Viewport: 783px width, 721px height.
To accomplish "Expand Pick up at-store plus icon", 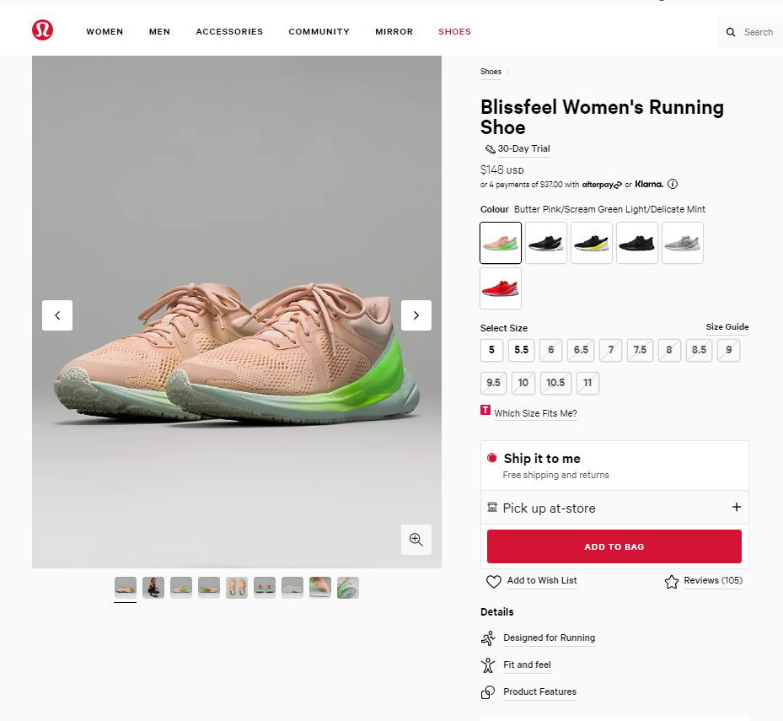I will [736, 507].
